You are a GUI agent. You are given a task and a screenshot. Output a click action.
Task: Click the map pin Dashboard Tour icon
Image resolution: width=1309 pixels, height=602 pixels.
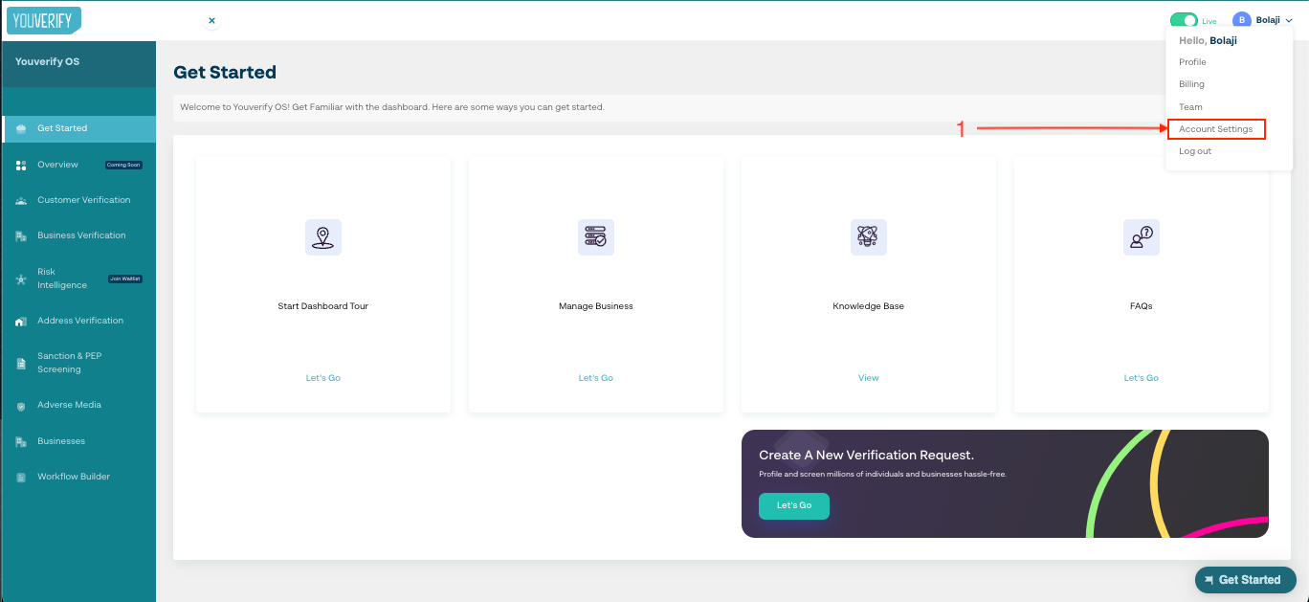click(322, 237)
